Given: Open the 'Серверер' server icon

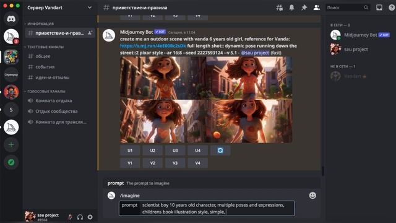Looking at the screenshot, I should 11,74.
